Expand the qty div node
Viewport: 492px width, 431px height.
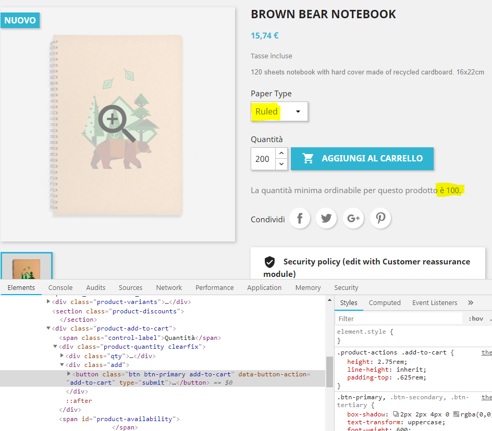coord(62,356)
